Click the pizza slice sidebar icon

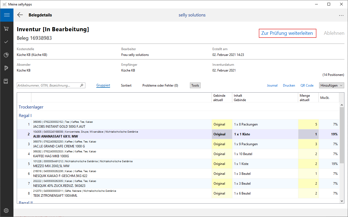click(7, 68)
